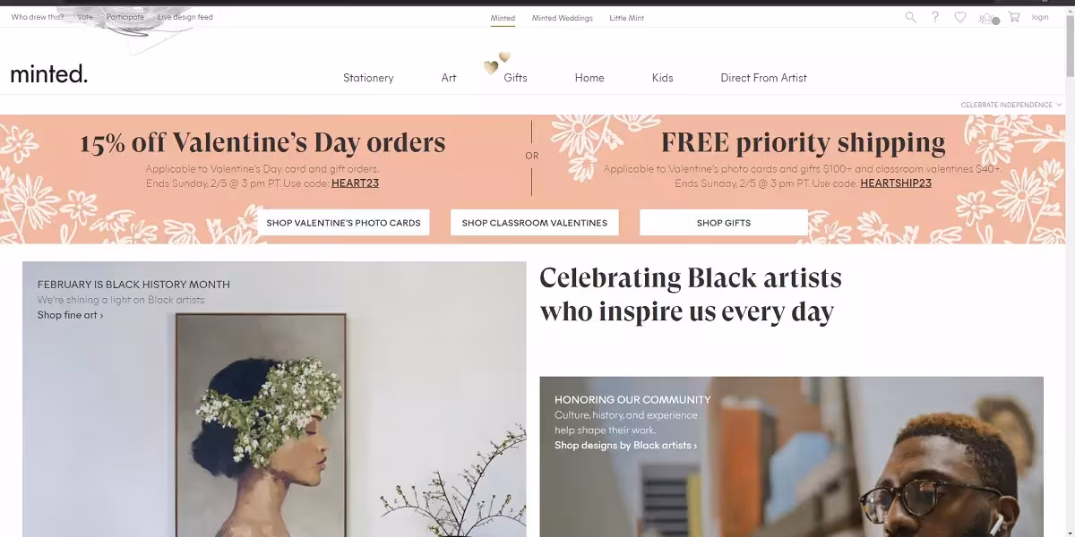The image size is (1075, 537).
Task: Click the minted. logo
Action: (49, 73)
